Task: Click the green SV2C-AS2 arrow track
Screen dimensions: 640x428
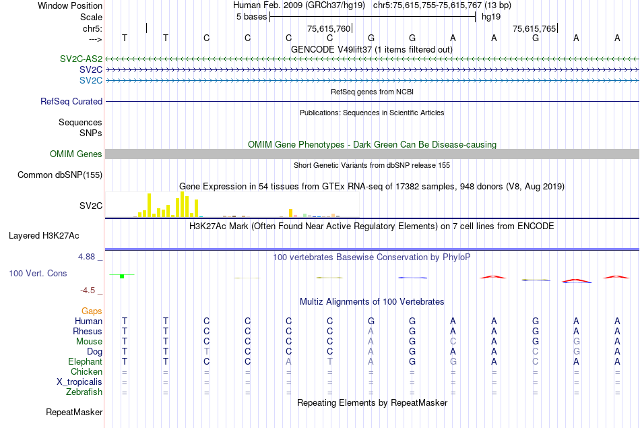Action: [372, 59]
